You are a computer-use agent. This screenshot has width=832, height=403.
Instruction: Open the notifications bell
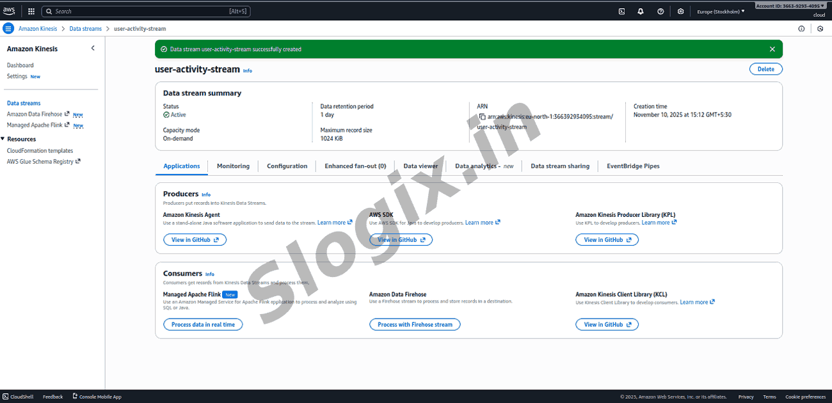[x=641, y=12]
